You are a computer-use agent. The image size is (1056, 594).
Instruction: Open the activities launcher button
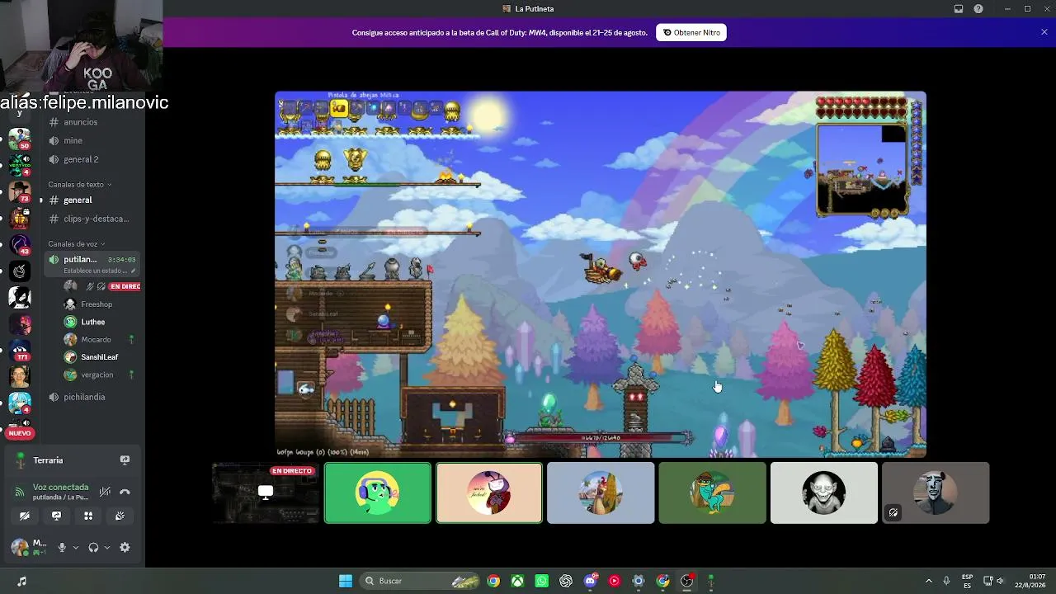coord(88,516)
